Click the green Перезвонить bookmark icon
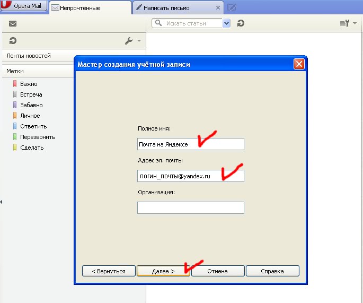Image resolution: width=363 pixels, height=303 pixels. click(15, 137)
